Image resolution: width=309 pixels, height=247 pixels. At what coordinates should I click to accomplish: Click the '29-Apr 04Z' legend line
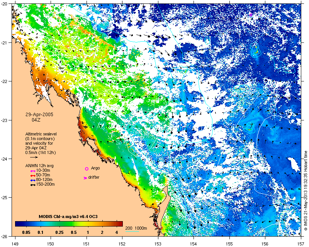tap(36, 148)
